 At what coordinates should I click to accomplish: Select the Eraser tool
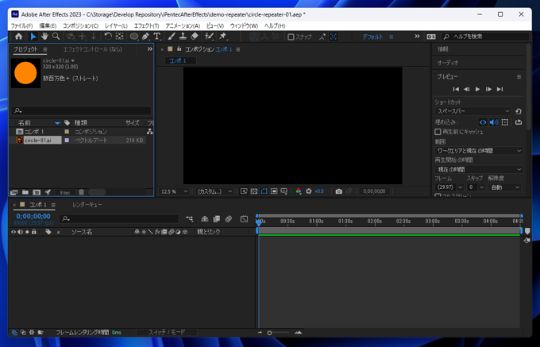(x=195, y=37)
